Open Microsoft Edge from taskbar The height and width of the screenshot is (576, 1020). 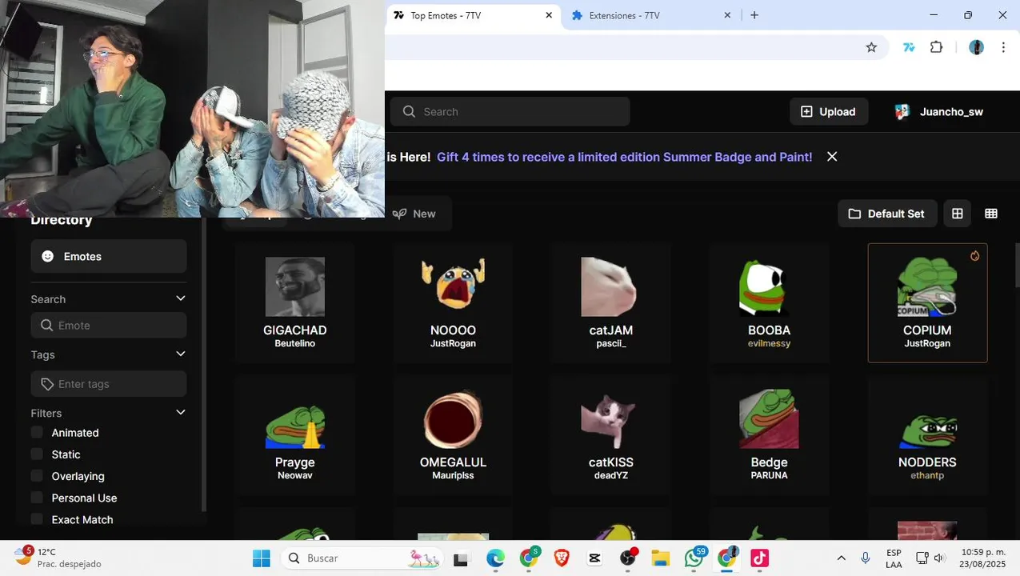coord(495,558)
